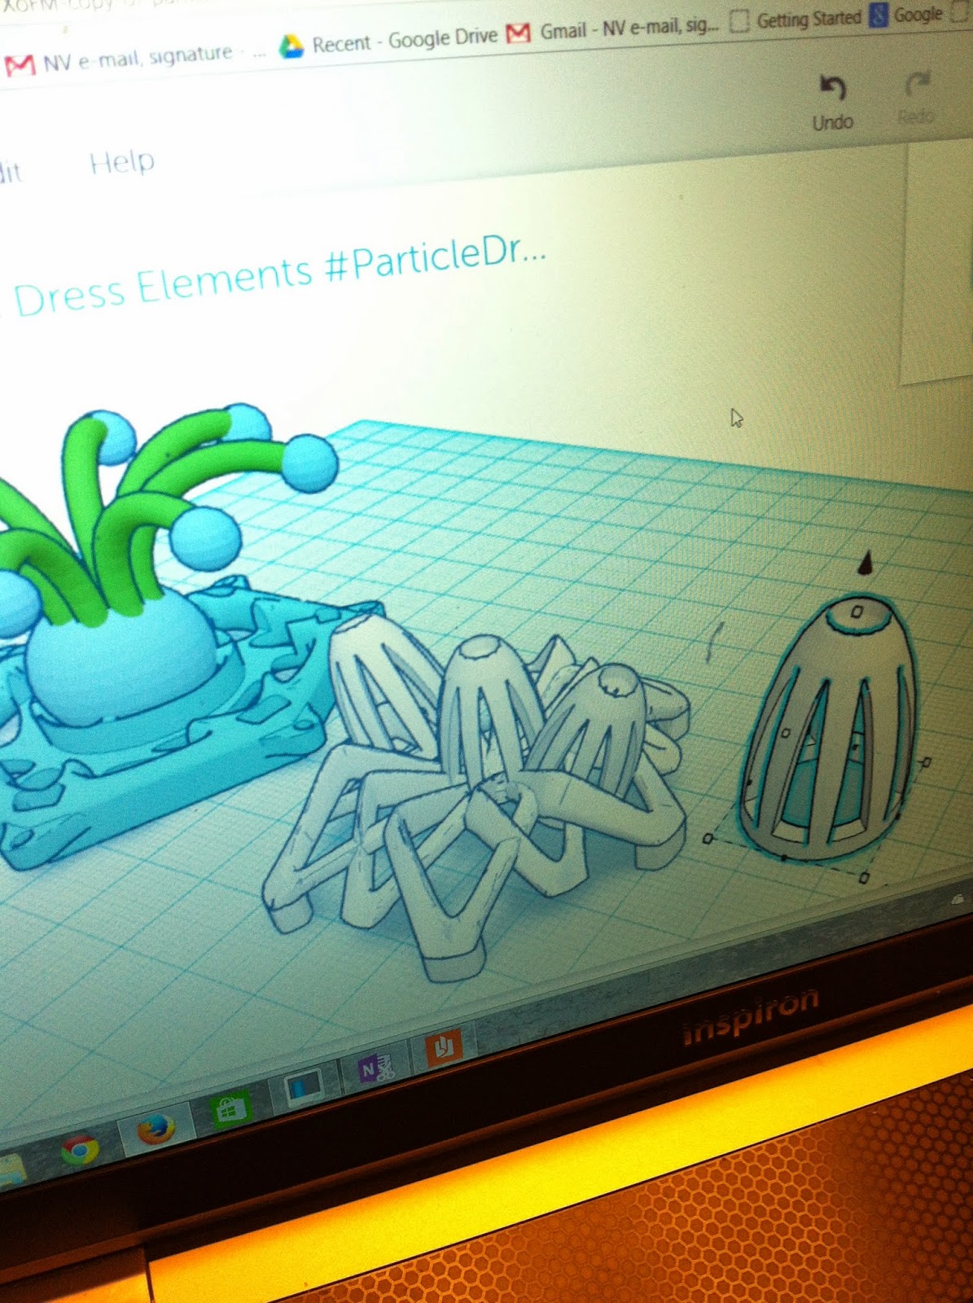973x1303 pixels.
Task: Open Recent - Google Drive bookmark
Action: click(388, 41)
